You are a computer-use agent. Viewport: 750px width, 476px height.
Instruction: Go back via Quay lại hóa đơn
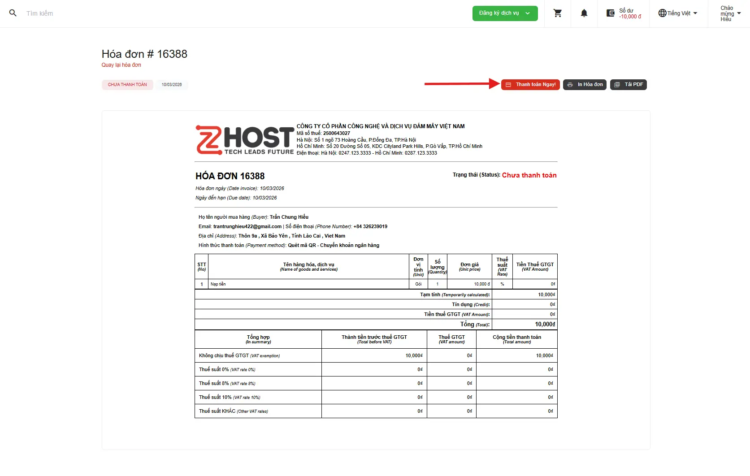click(x=121, y=65)
